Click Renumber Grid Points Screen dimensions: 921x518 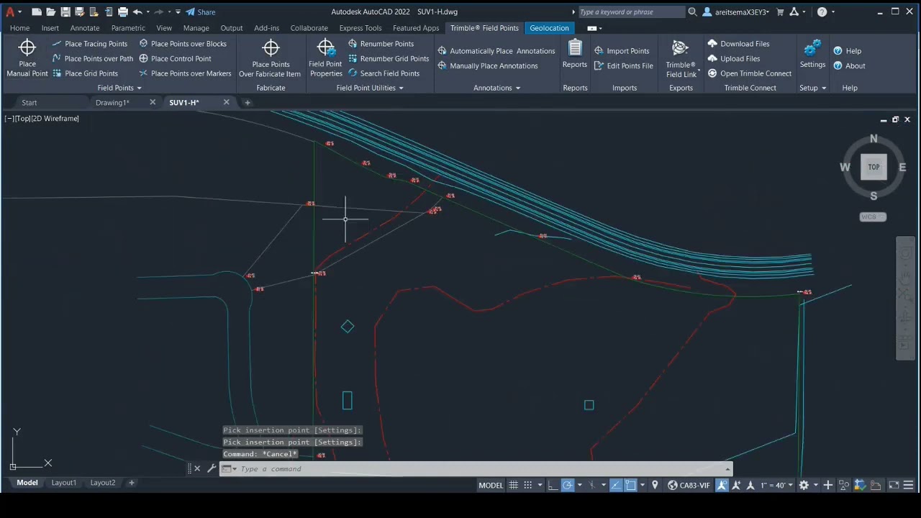pos(389,59)
